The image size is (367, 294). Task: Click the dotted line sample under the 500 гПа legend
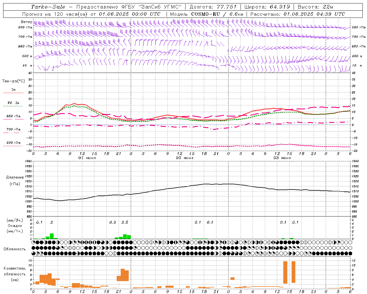pos(13,146)
